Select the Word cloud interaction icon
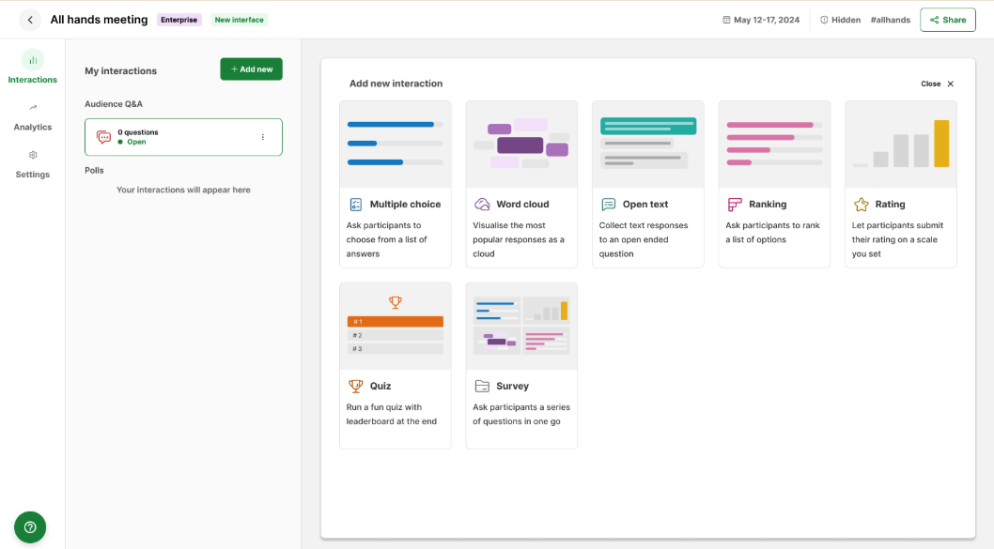 [x=481, y=204]
